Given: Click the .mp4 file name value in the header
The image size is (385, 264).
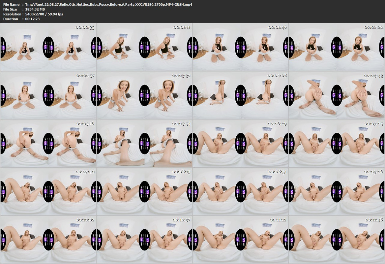Looking at the screenshot, I should 108,4.
